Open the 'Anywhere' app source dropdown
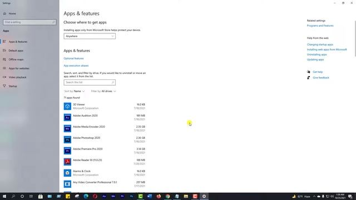The width and height of the screenshot is (356, 200). click(90, 36)
